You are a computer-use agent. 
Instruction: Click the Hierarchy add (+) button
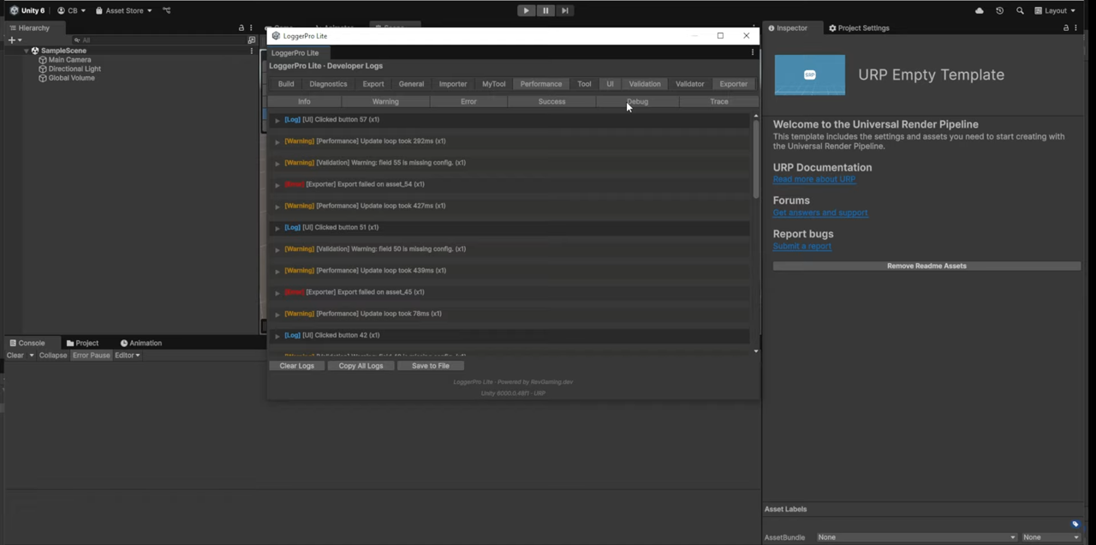coord(12,40)
